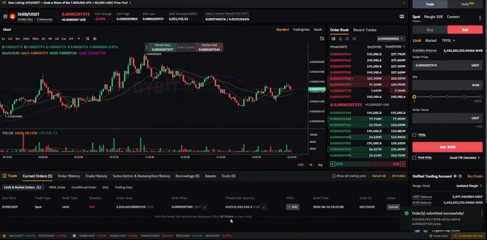The width and height of the screenshot is (487, 240).
Task: Click the S sell ratio indicator
Action: click(x=403, y=164)
